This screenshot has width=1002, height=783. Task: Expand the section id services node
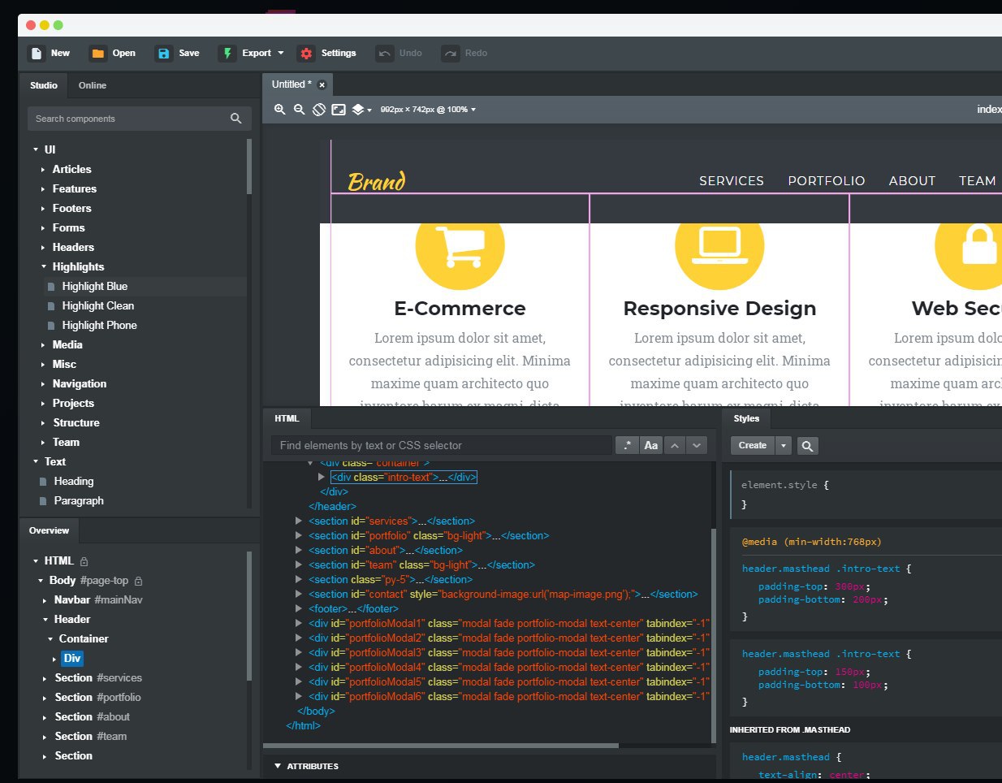(x=299, y=521)
